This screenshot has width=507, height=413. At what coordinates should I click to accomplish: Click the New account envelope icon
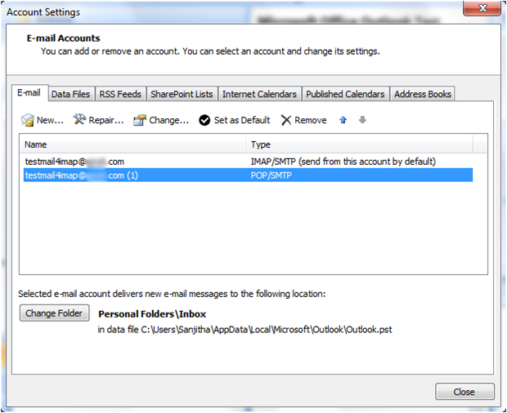coord(28,120)
